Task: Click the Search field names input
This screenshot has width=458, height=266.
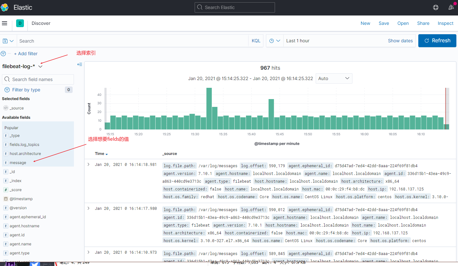Action: click(38, 79)
